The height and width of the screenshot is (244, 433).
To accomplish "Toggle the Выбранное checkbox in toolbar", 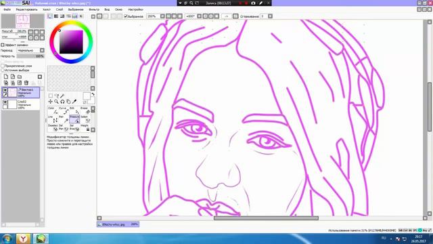I will (126, 16).
